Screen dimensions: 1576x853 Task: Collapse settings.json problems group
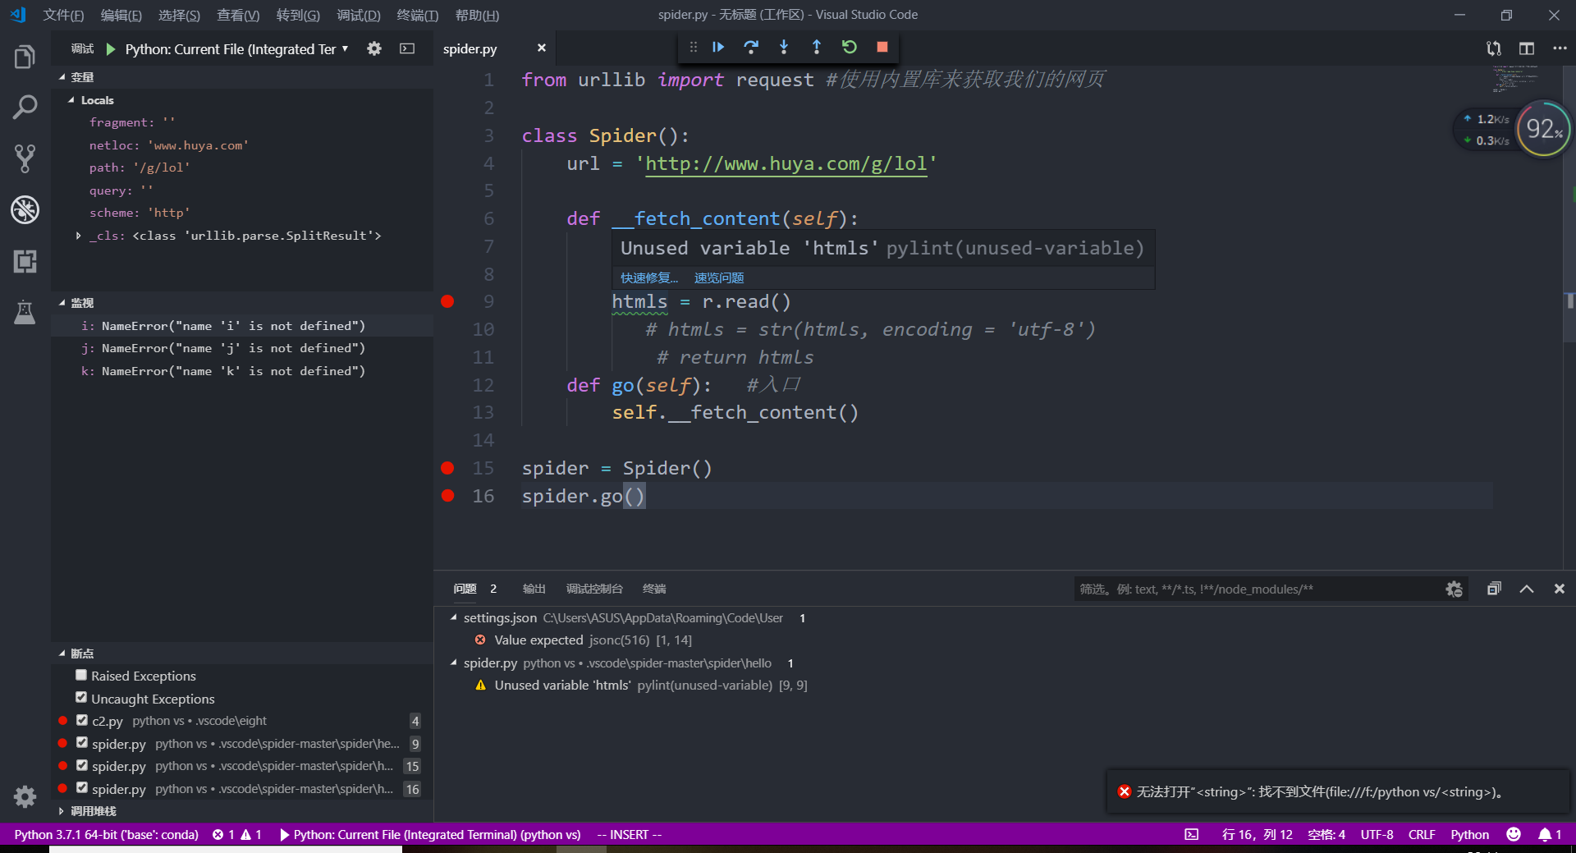(x=454, y=617)
